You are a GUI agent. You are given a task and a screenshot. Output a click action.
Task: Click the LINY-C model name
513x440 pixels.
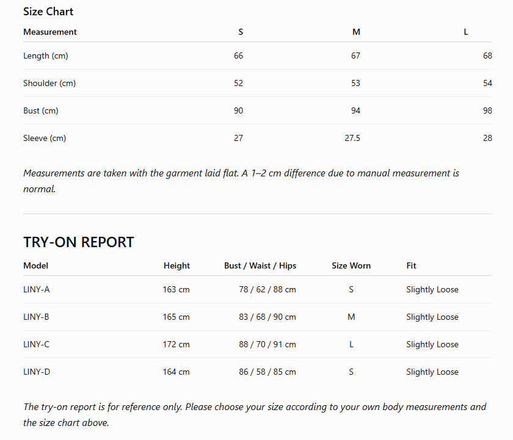tap(36, 345)
